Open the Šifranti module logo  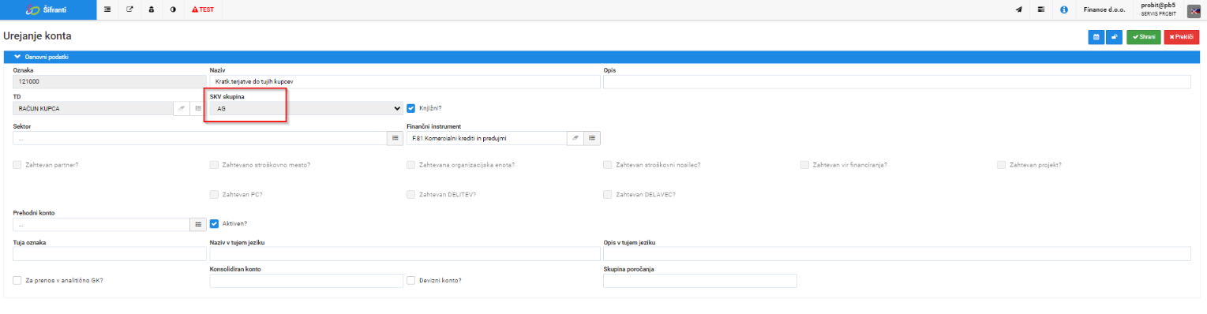pyautogui.click(x=47, y=9)
